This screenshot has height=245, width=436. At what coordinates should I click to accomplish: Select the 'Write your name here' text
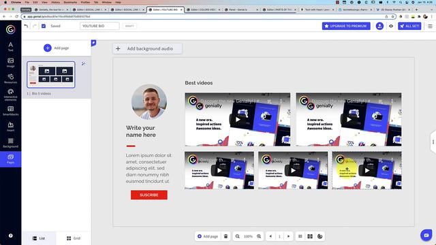(141, 131)
